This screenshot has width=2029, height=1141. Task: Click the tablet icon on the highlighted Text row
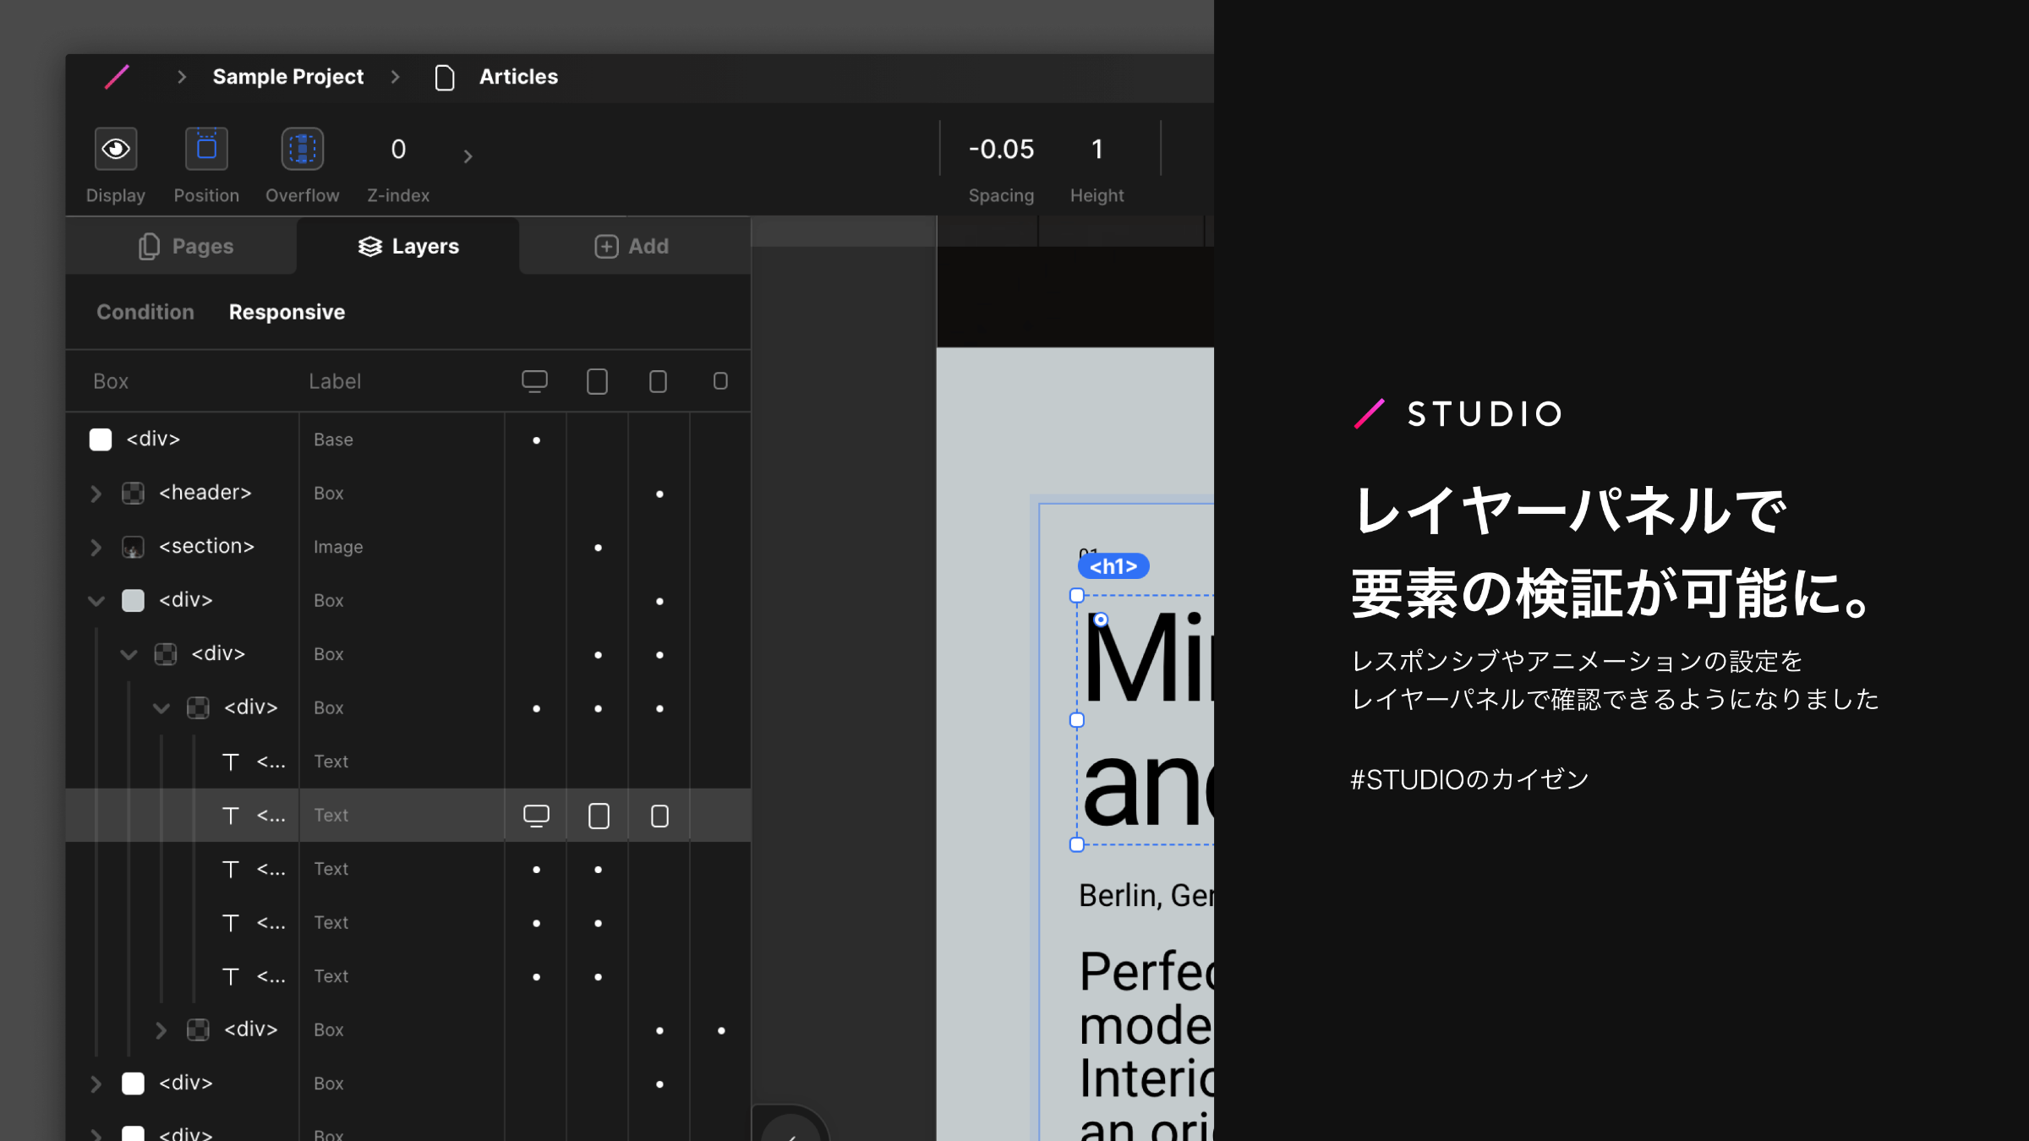pyautogui.click(x=599, y=816)
